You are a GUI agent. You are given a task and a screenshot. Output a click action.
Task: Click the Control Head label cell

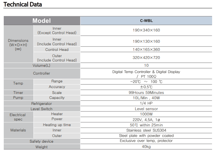(57, 50)
